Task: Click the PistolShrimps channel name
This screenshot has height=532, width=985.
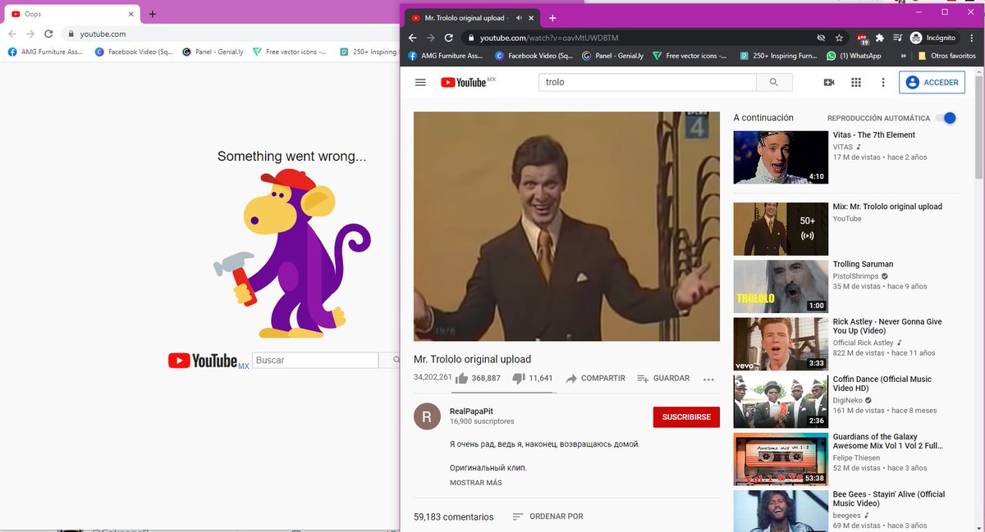Action: click(x=855, y=276)
